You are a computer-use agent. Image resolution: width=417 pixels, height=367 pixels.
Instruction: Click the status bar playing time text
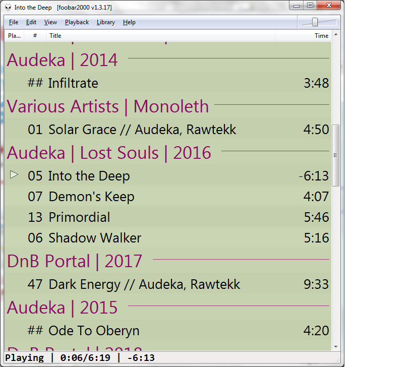[80, 358]
